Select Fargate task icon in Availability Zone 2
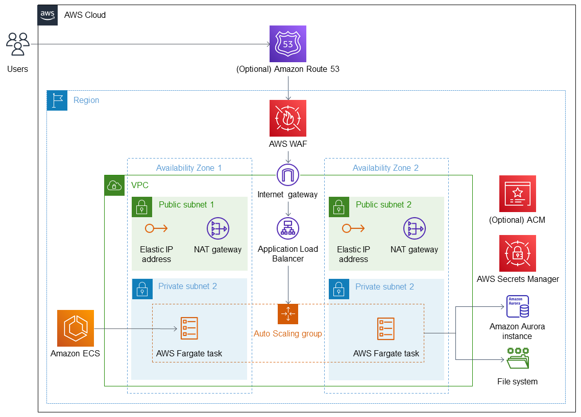 coord(385,328)
